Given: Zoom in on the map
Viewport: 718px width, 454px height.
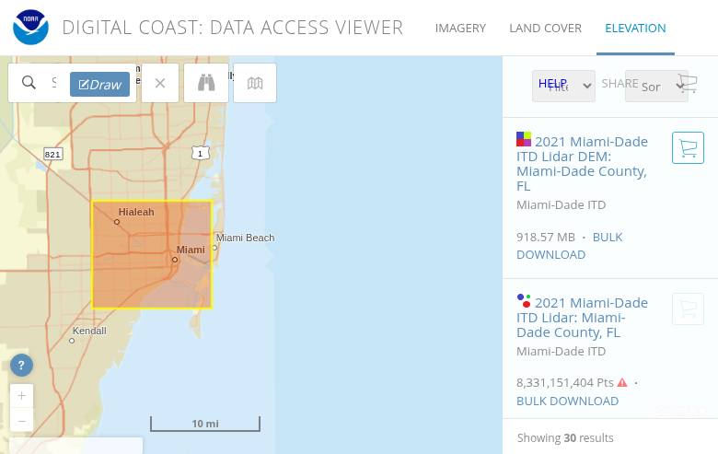Looking at the screenshot, I should pyautogui.click(x=21, y=396).
